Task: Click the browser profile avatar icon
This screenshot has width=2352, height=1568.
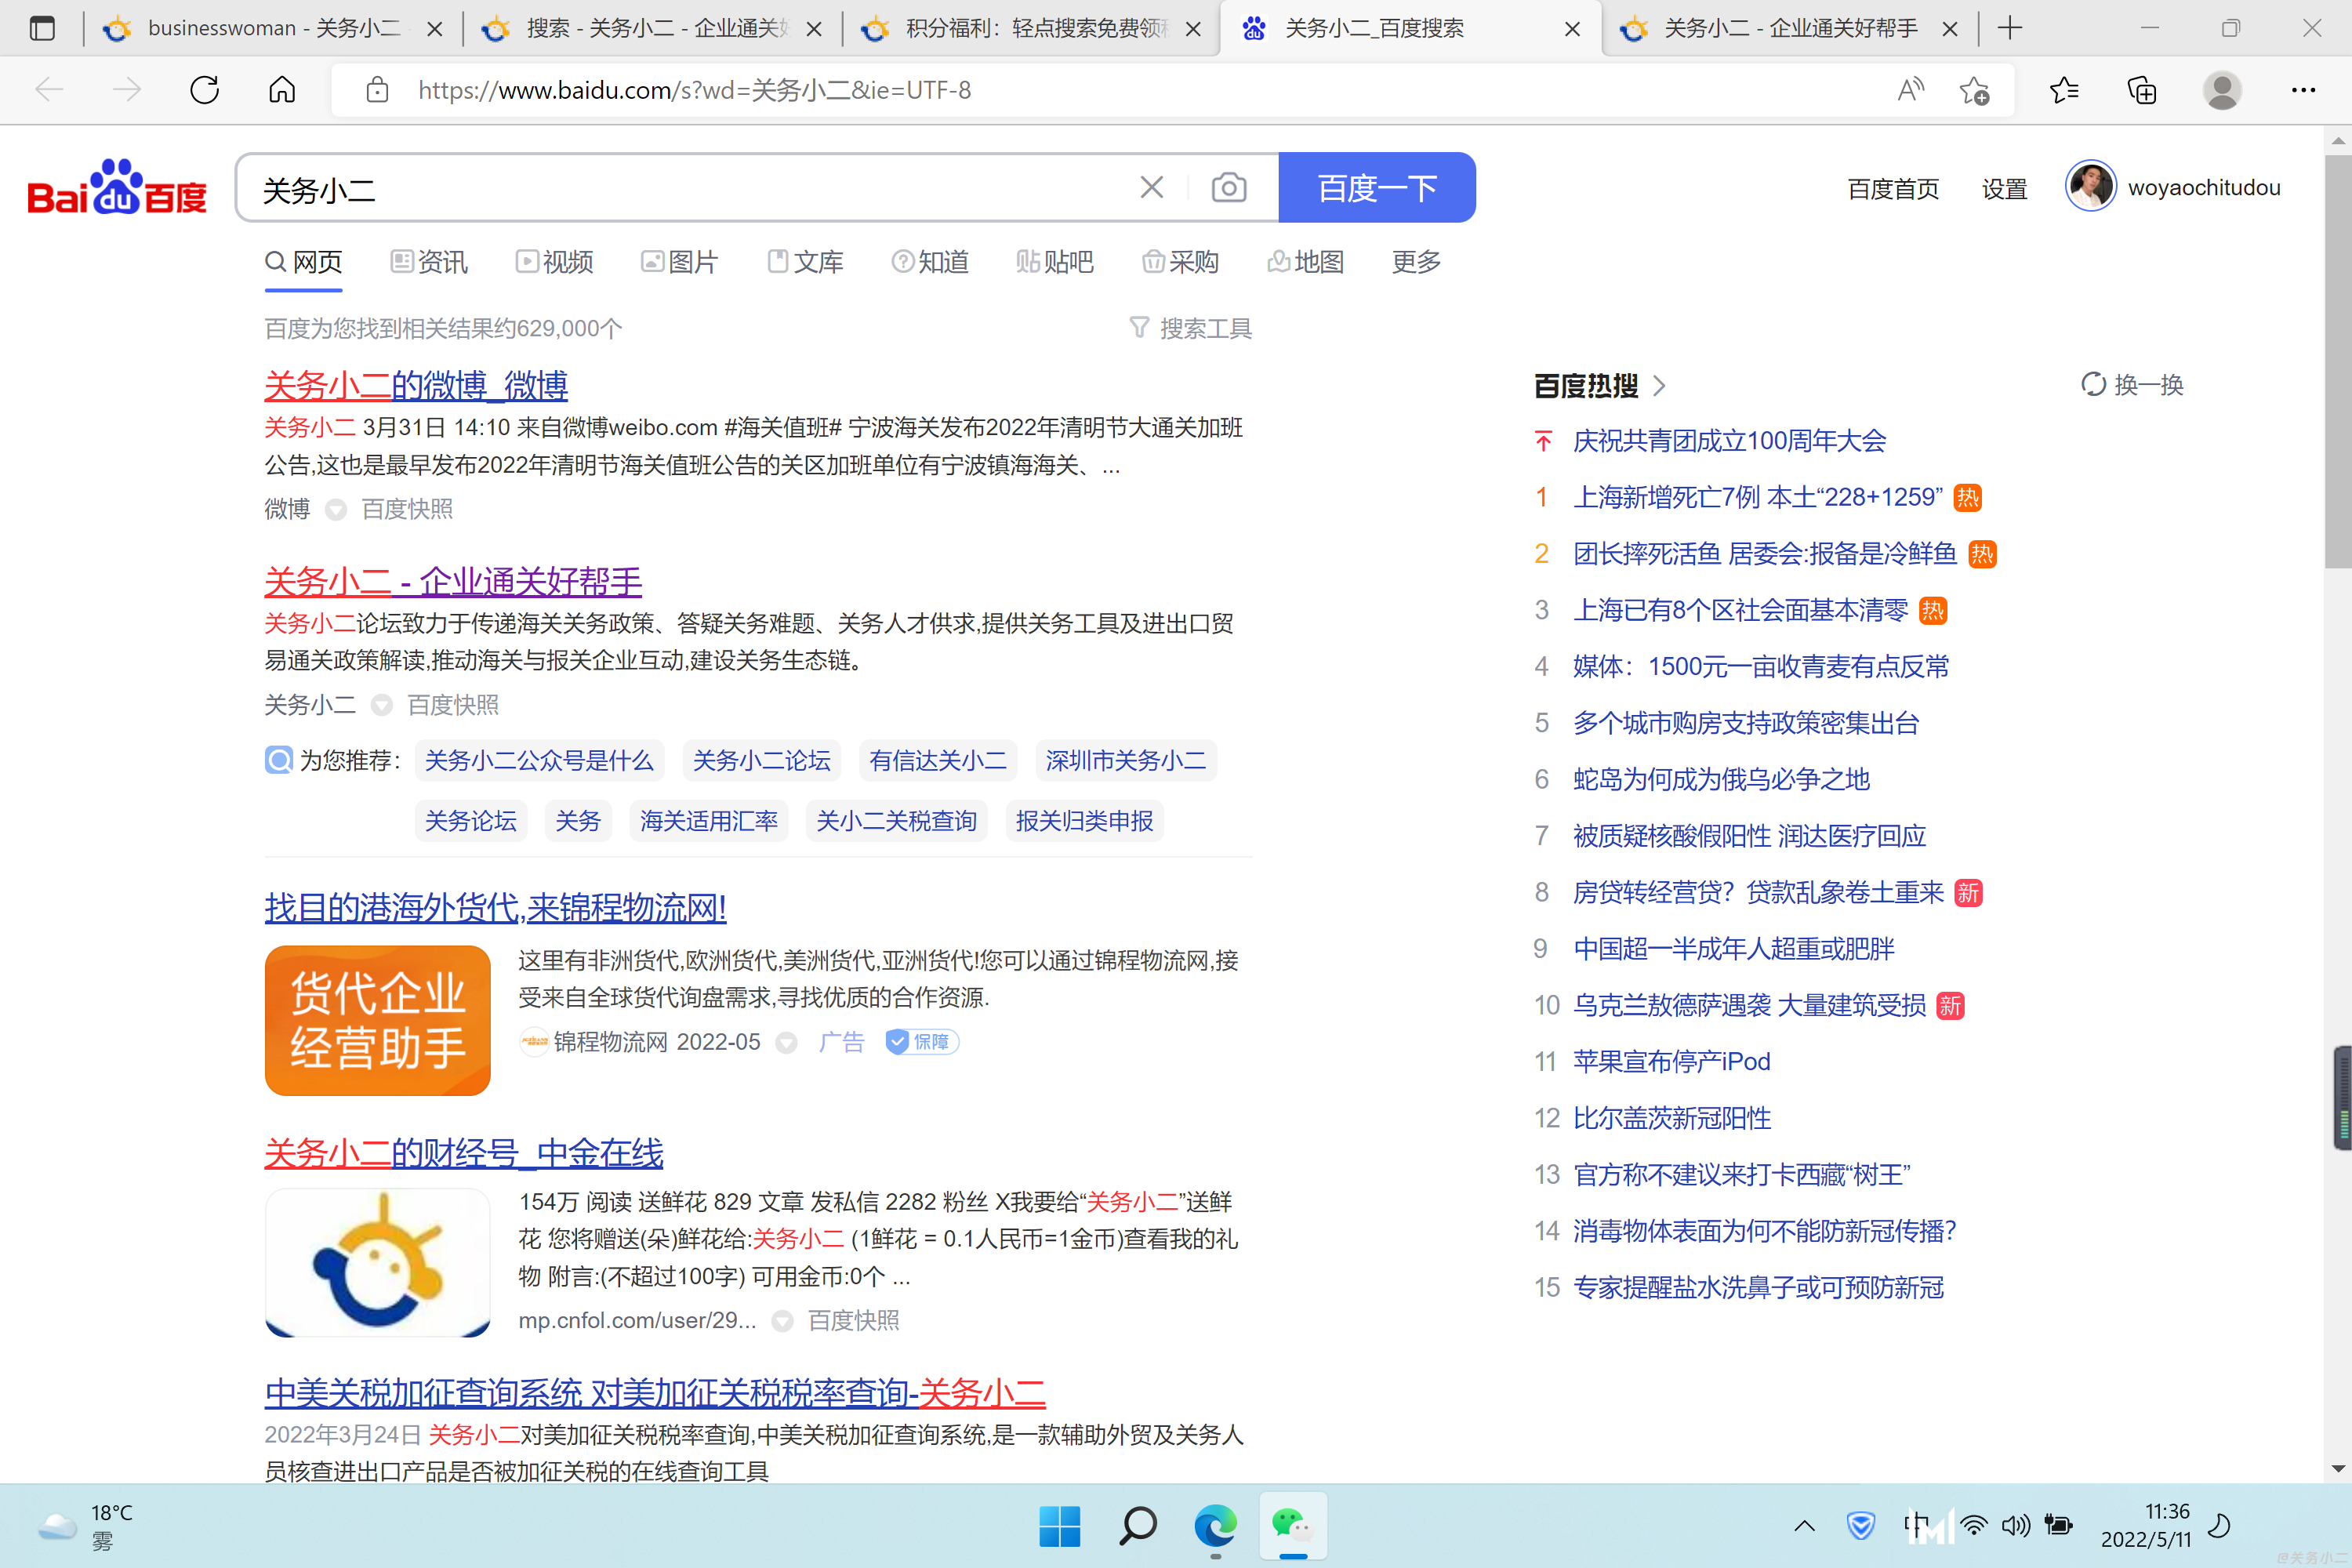Action: click(x=2222, y=90)
